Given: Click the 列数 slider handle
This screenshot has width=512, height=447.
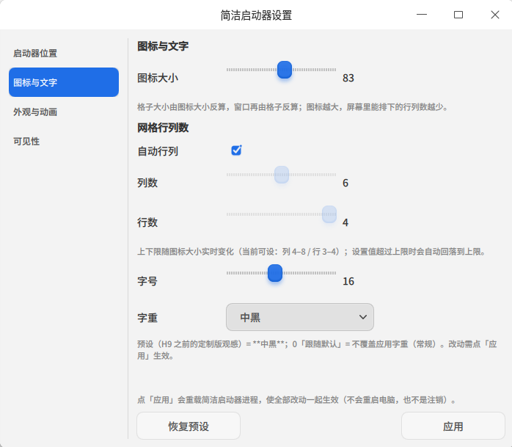Looking at the screenshot, I should 282,175.
